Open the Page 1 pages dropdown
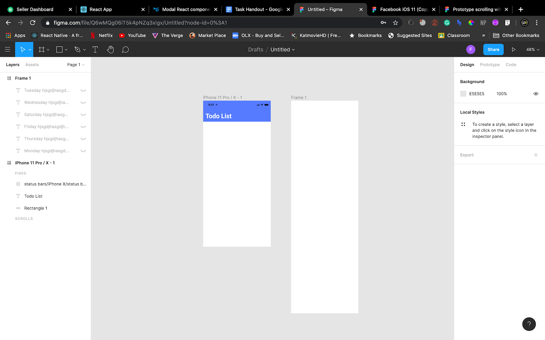The width and height of the screenshot is (545, 340). tap(76, 65)
